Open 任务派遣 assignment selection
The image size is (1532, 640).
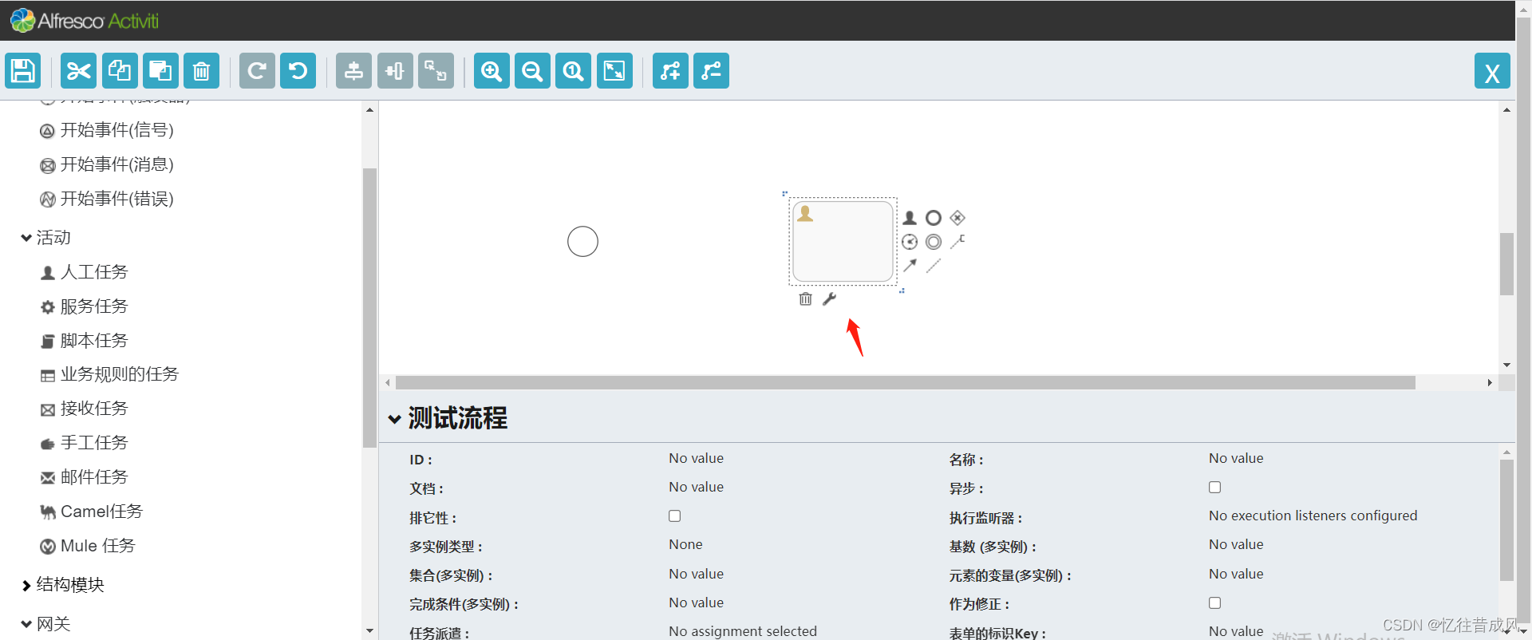coord(743,631)
